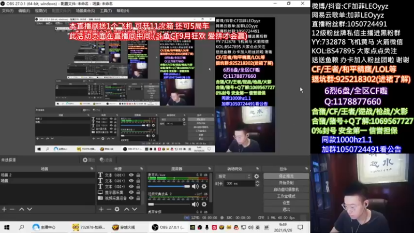Screen dimensions: 414x233
Task: Open the Windows Start menu
Action: 7,227
